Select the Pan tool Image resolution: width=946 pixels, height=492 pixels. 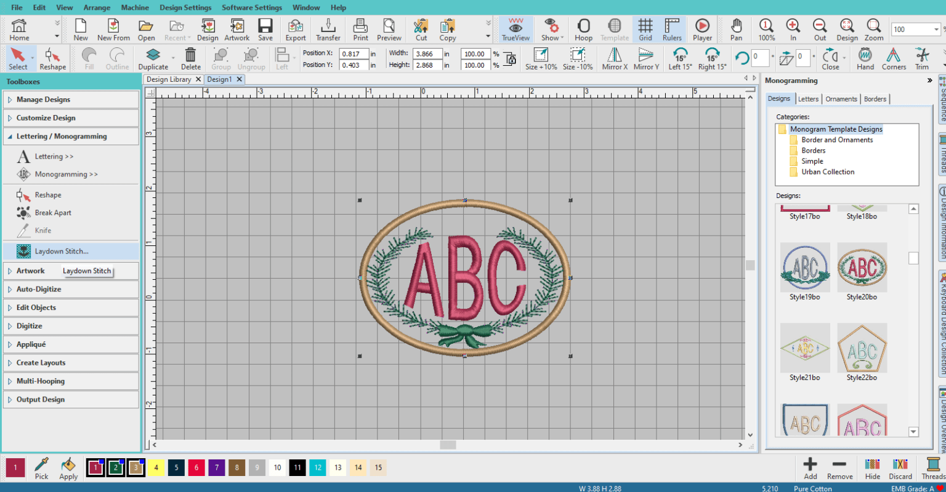tap(737, 29)
